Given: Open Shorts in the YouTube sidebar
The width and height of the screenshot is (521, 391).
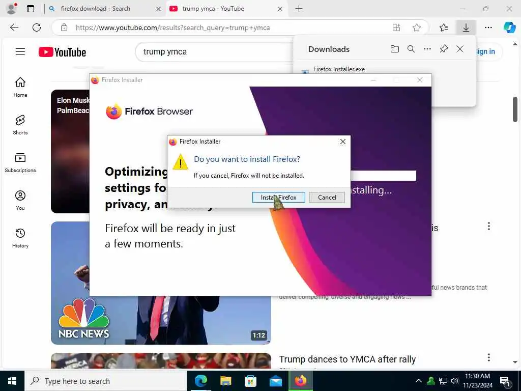Looking at the screenshot, I should 20,125.
